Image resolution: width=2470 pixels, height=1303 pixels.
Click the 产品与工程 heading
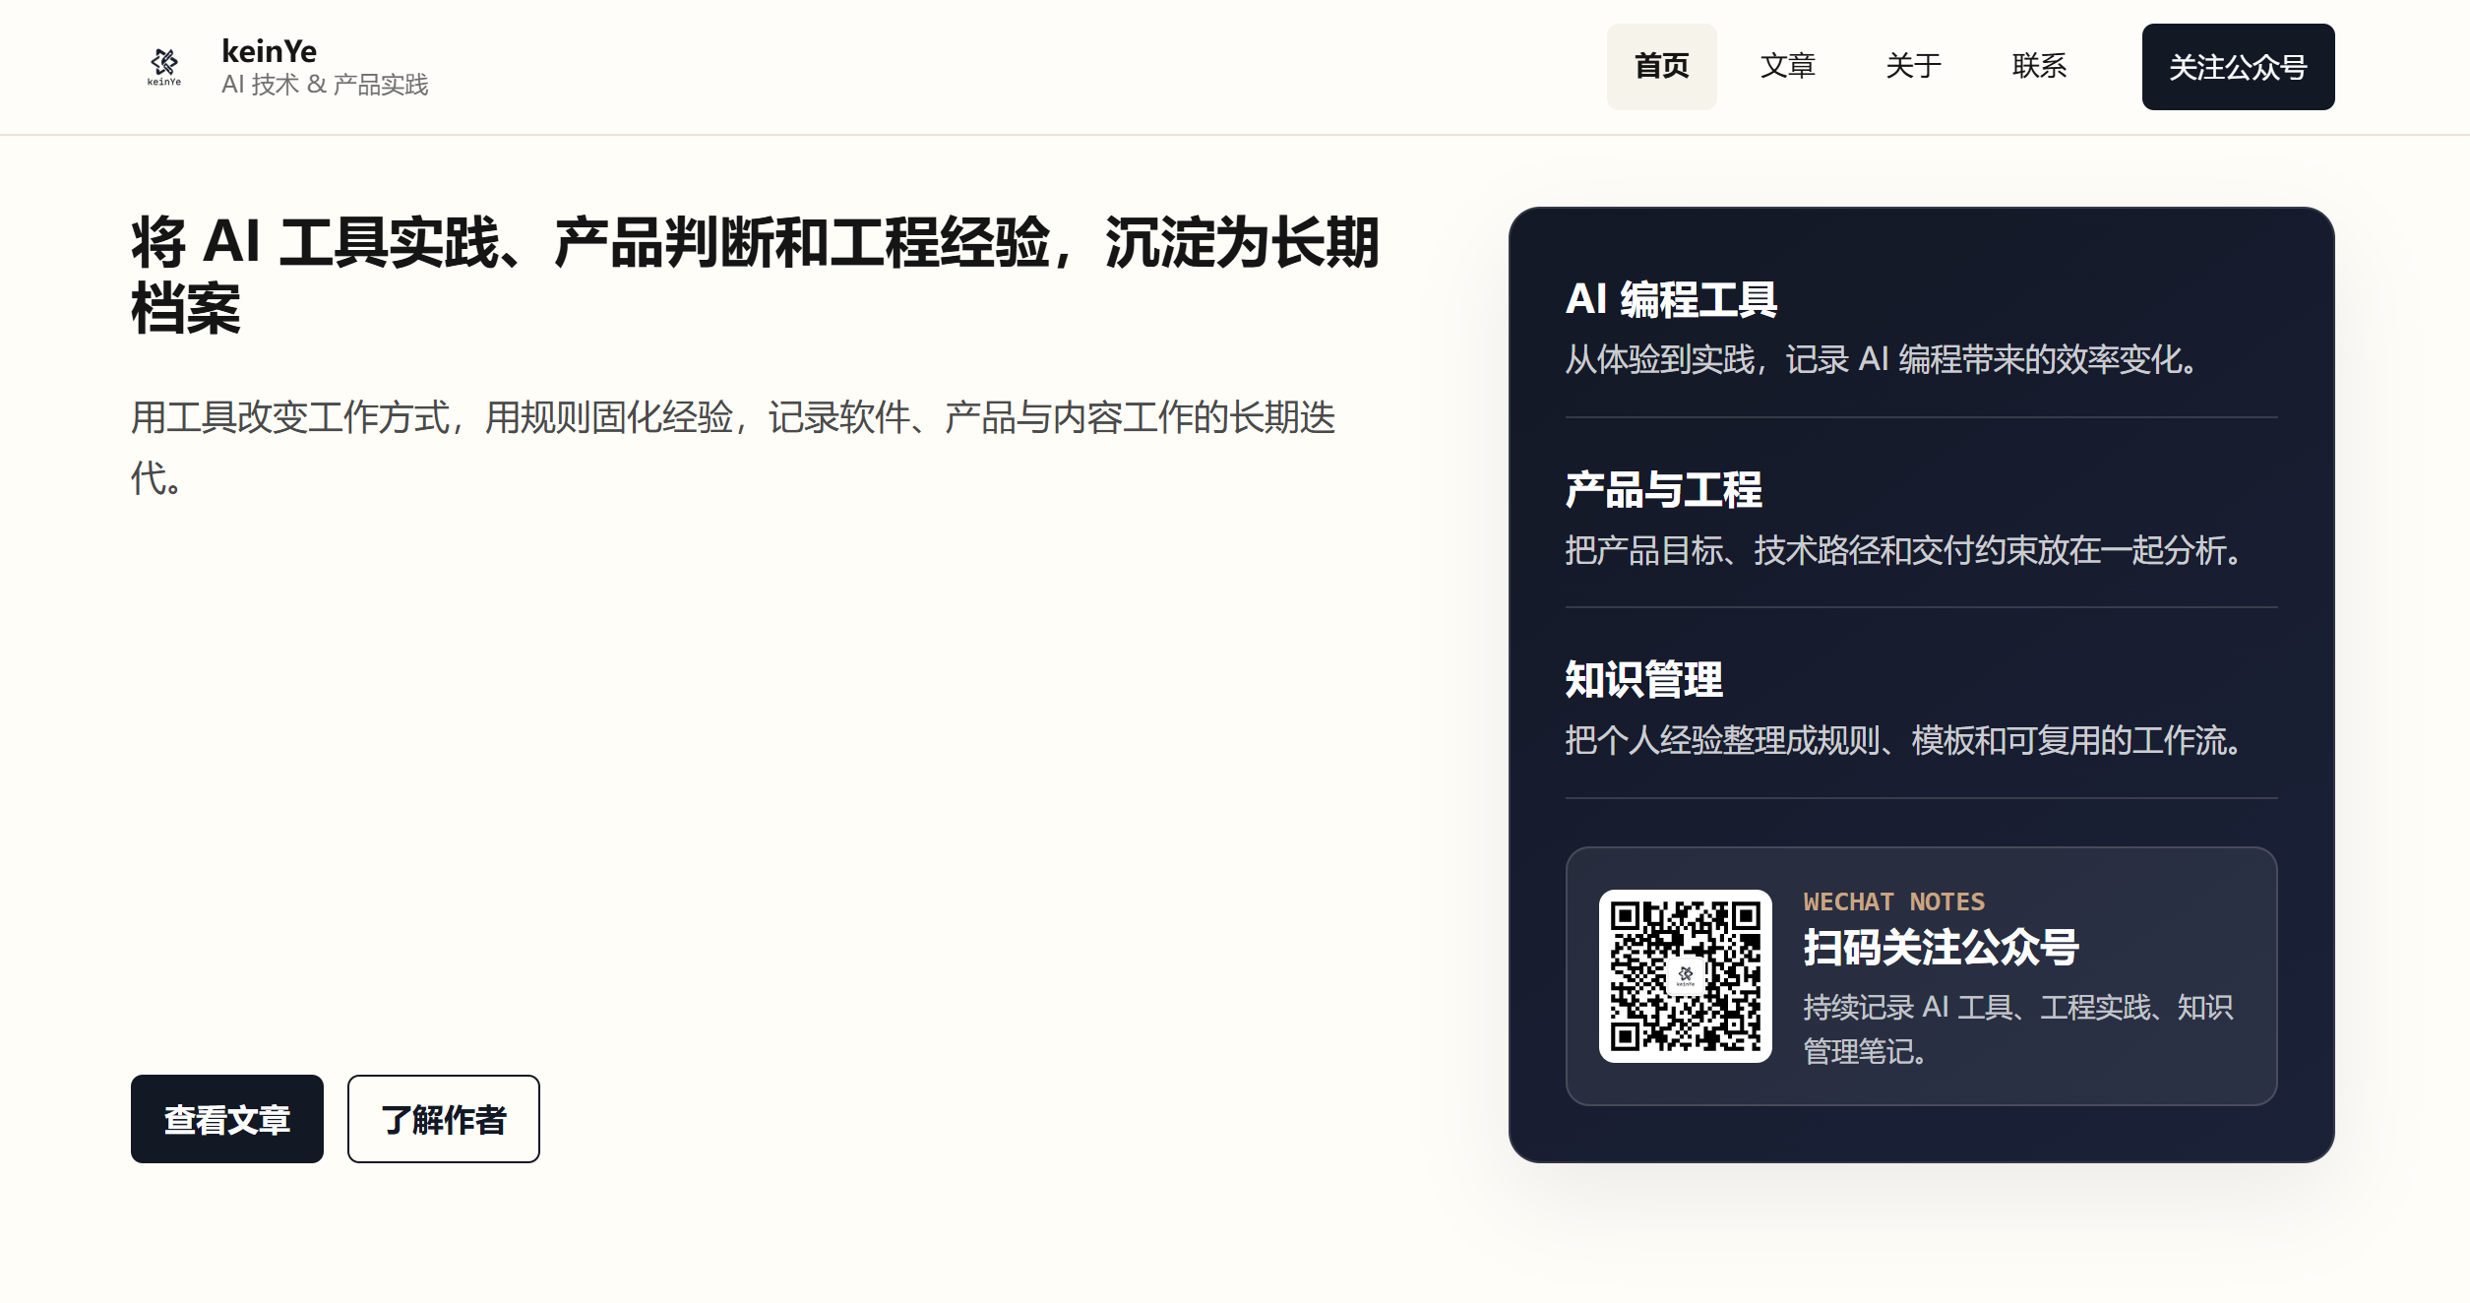pos(1663,489)
